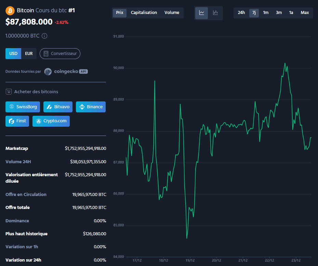This screenshot has height=266, width=318.
Task: Click the 90,000 price chart peak
Action: coord(285,64)
